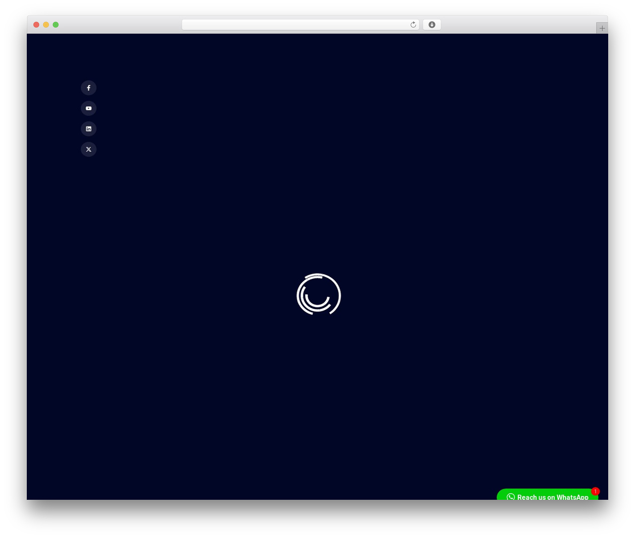
Task: Open the downloads button in browser toolbar
Action: (x=432, y=25)
